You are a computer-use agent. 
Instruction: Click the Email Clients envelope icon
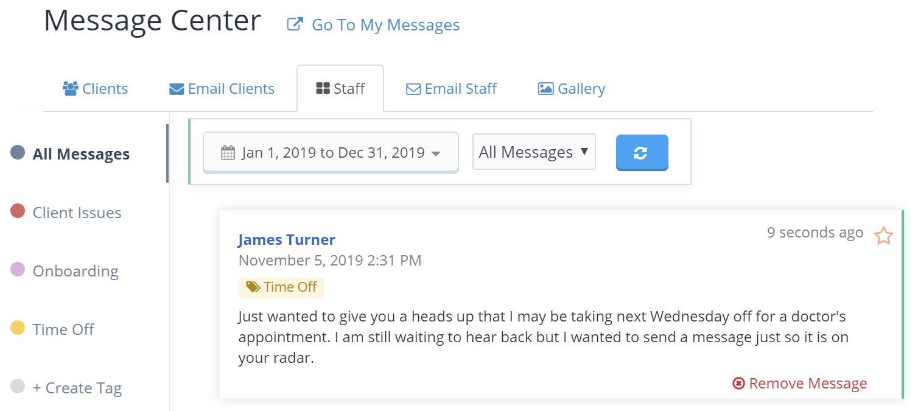(177, 90)
